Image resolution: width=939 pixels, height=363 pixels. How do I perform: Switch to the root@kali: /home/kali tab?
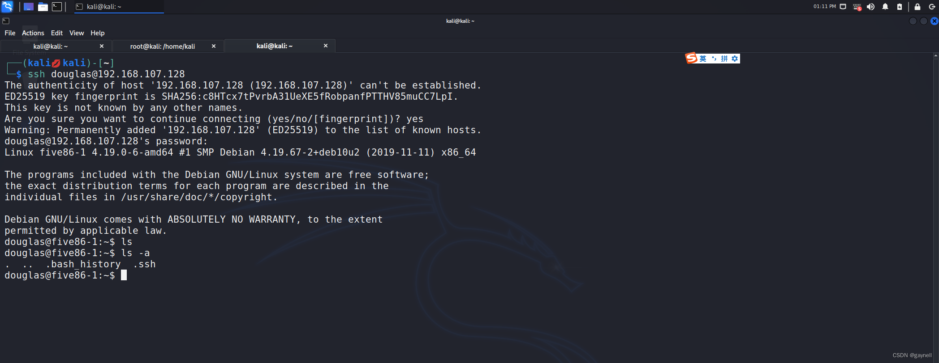[163, 46]
